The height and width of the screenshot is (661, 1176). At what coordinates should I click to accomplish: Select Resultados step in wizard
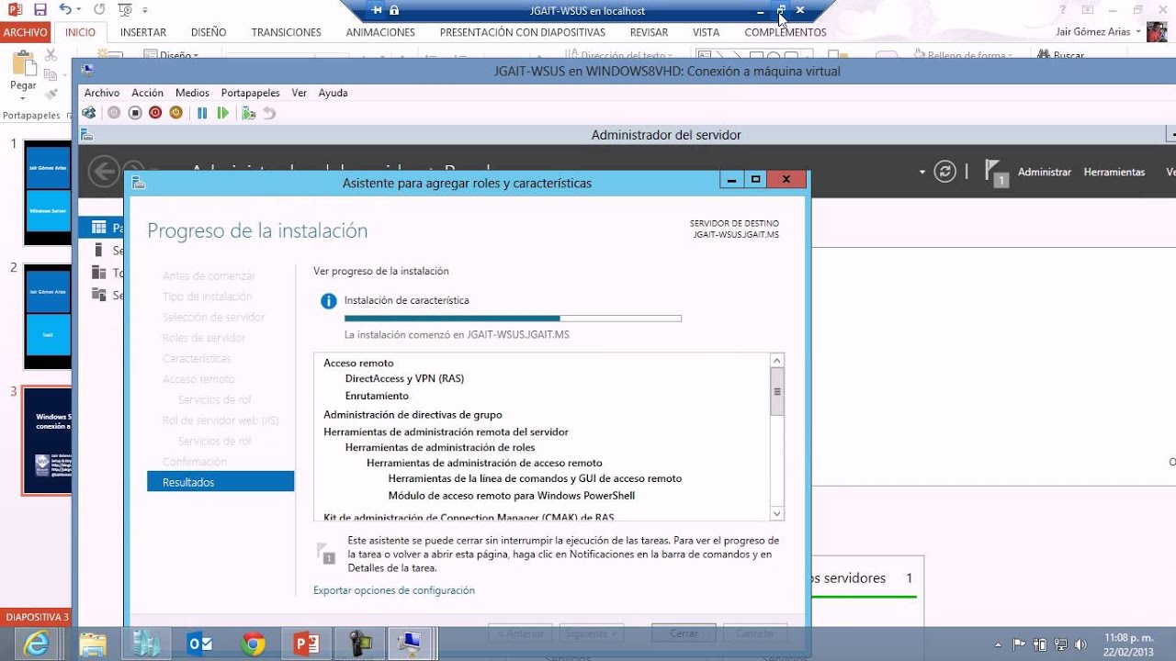pos(220,482)
